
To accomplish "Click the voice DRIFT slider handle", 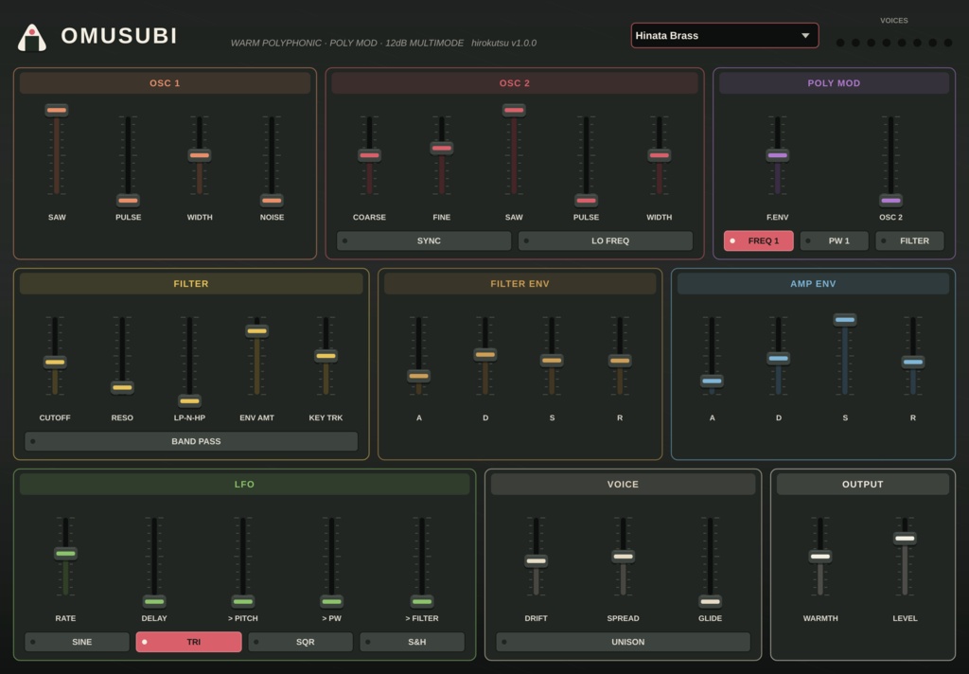I will pyautogui.click(x=536, y=560).
